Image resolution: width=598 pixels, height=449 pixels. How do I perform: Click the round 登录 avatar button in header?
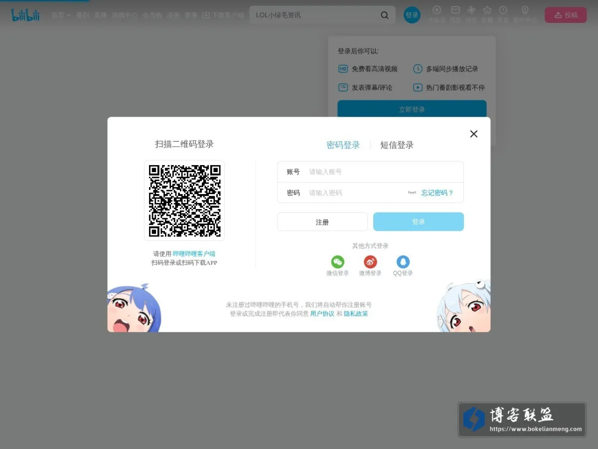[412, 15]
